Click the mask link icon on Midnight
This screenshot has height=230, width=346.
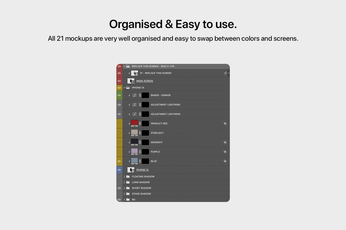click(x=140, y=142)
